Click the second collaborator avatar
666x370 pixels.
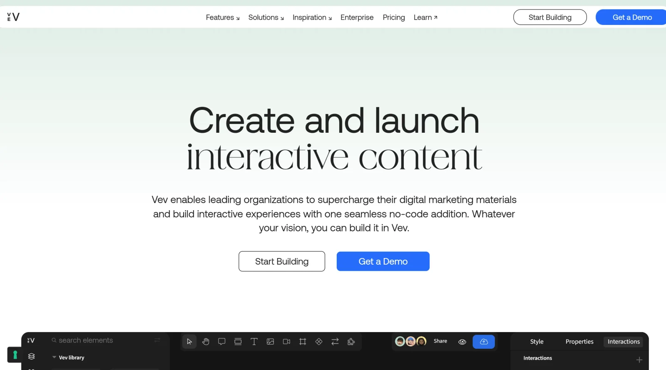point(411,341)
